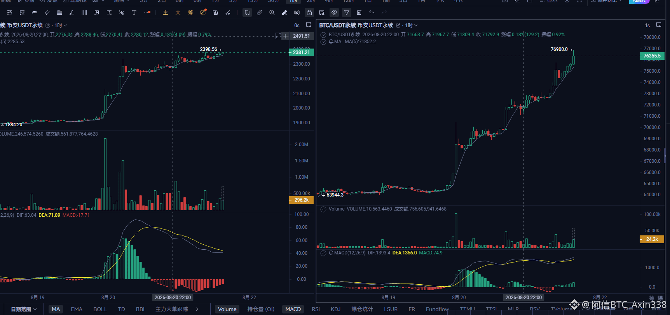
Task: Undo the last drawing action
Action: click(372, 12)
